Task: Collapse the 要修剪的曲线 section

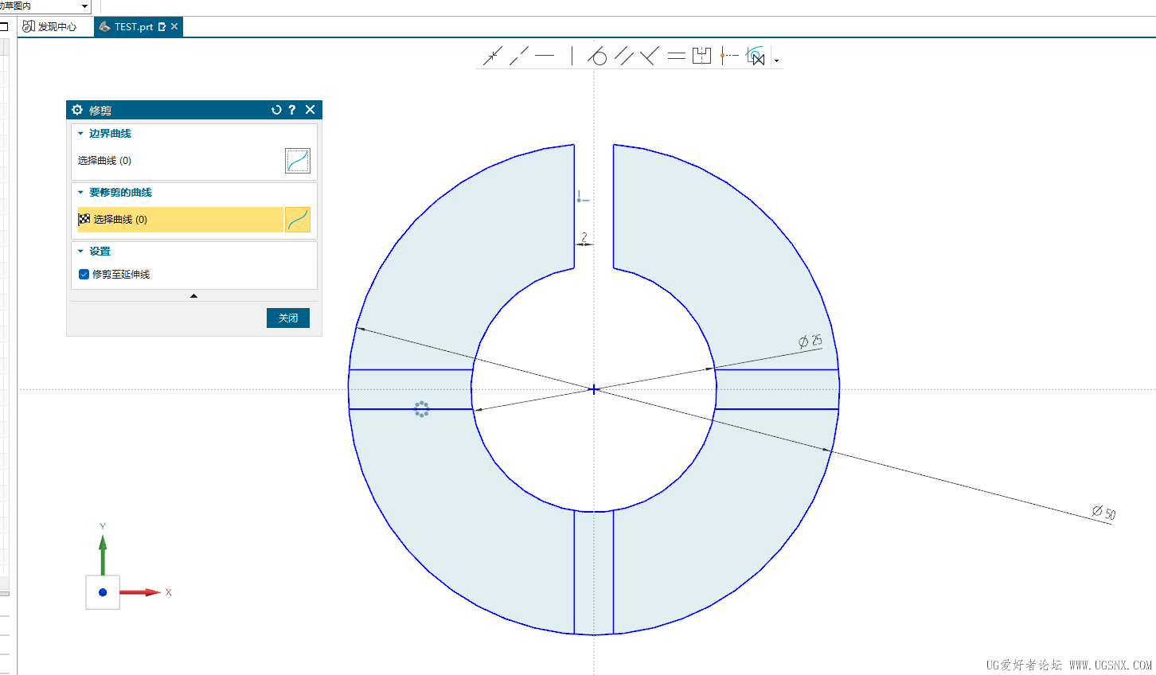Action: (80, 193)
